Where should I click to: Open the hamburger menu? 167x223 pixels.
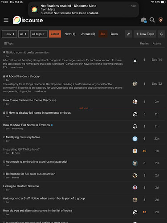pyautogui.click(x=6, y=20)
